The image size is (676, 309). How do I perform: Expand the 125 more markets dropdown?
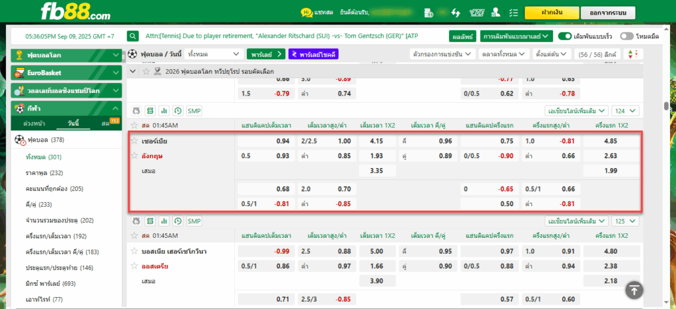point(625,221)
